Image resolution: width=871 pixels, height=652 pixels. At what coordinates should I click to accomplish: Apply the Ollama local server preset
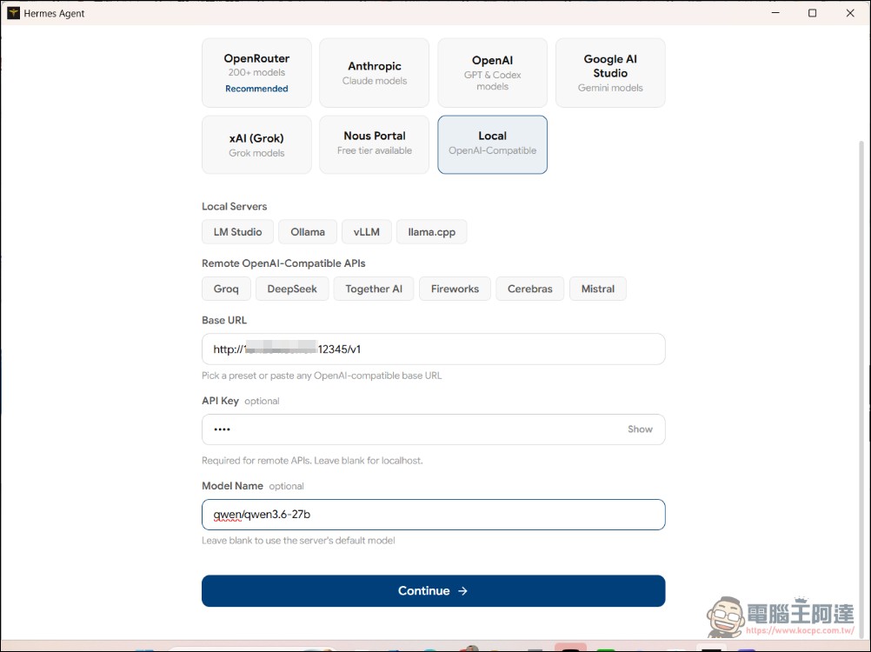308,231
